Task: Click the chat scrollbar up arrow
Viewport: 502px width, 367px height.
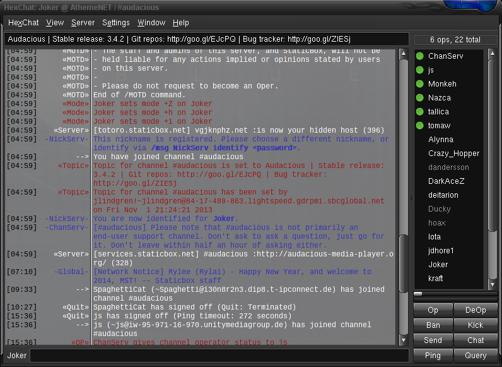Action: click(404, 54)
